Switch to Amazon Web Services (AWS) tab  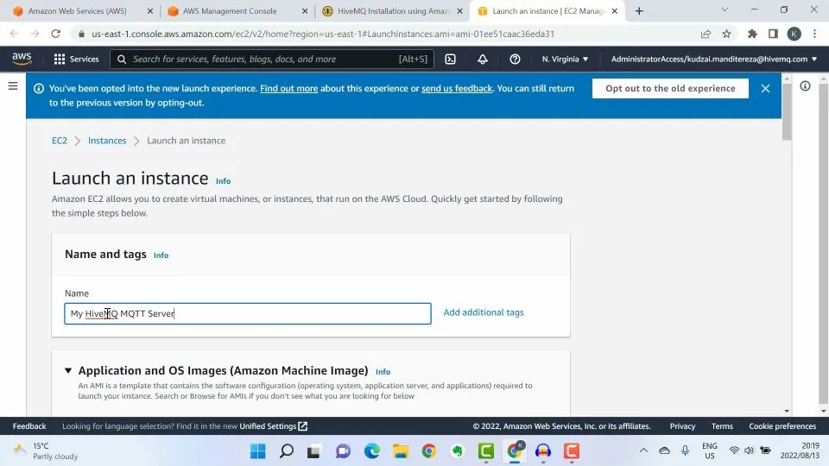pos(77,10)
